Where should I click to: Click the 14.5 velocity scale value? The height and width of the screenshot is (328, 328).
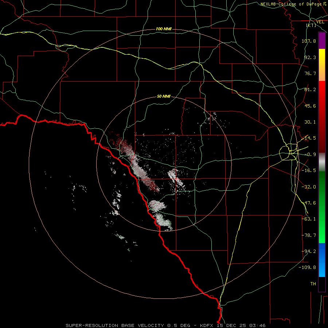click(310, 138)
